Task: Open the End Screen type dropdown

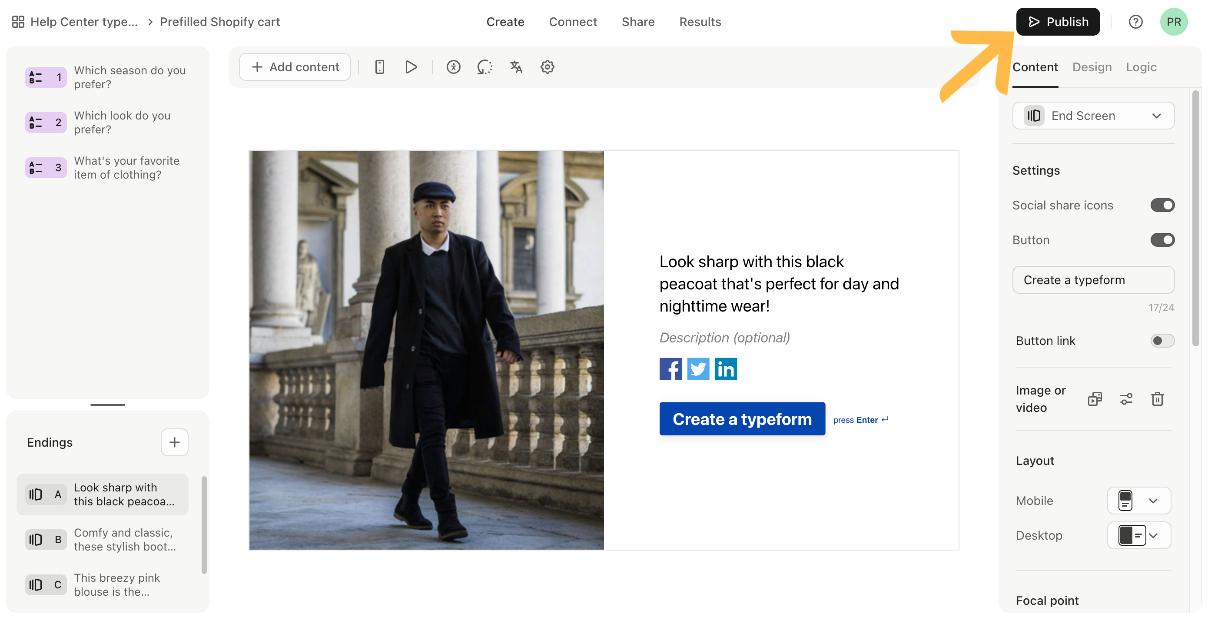Action: 1093,115
